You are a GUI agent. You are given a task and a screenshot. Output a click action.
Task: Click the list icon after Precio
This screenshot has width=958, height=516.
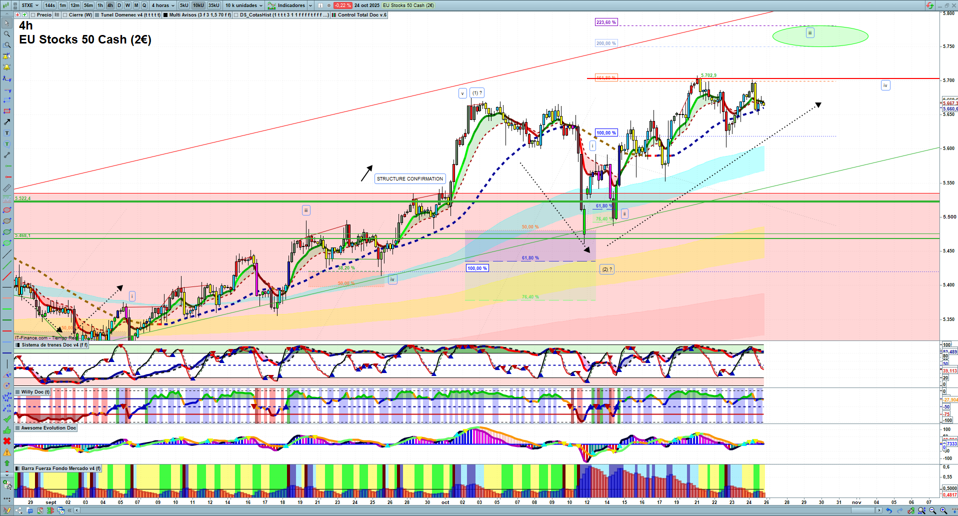point(57,15)
